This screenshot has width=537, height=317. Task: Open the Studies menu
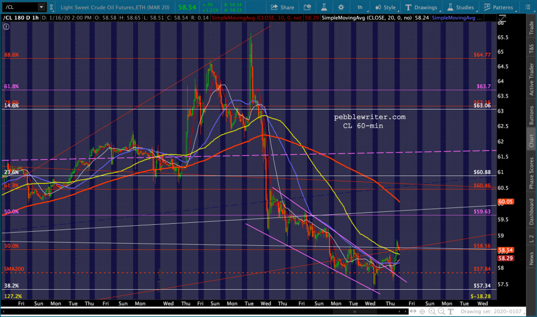tap(460, 7)
